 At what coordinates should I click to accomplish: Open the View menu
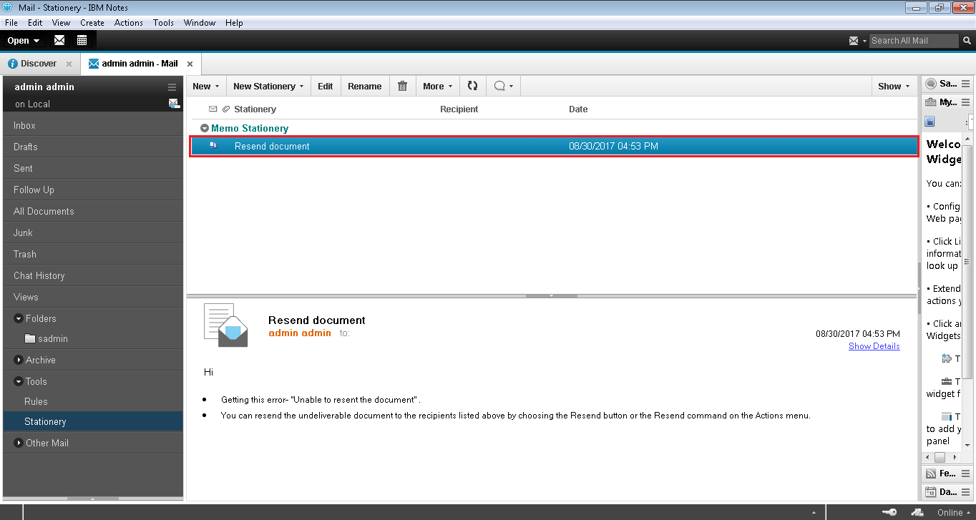(61, 23)
